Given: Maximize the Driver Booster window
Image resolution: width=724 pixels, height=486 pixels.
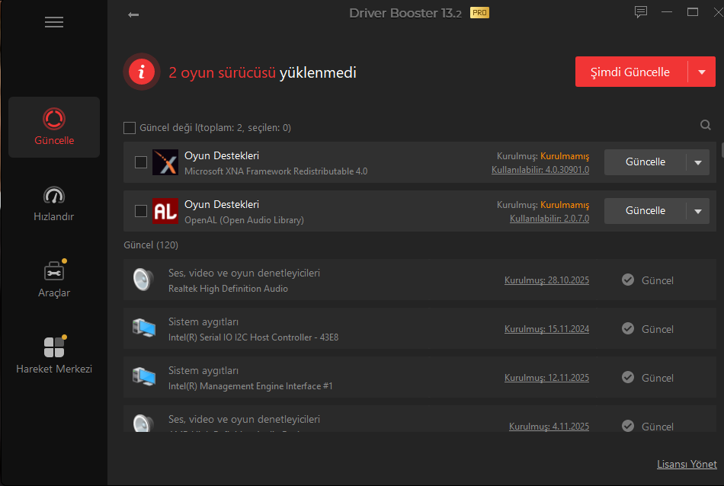Looking at the screenshot, I should point(693,12).
